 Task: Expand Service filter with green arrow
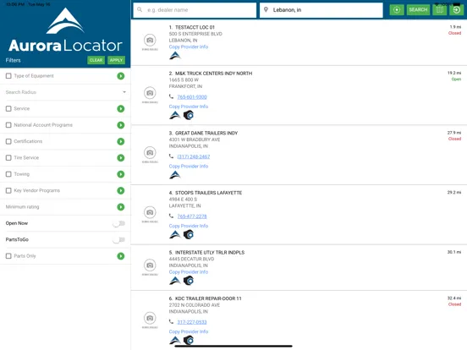tap(121, 108)
